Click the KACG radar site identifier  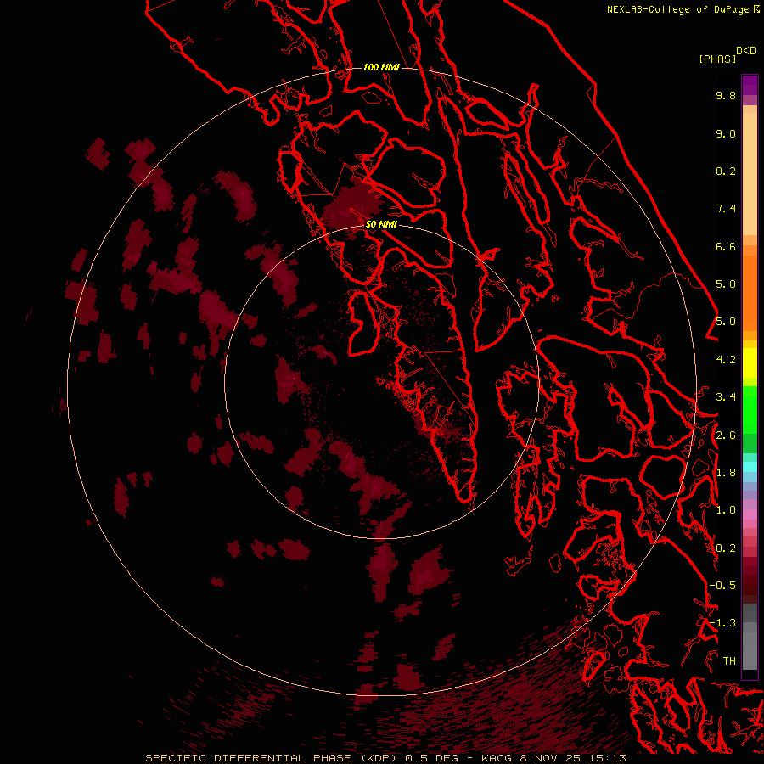pos(497,758)
